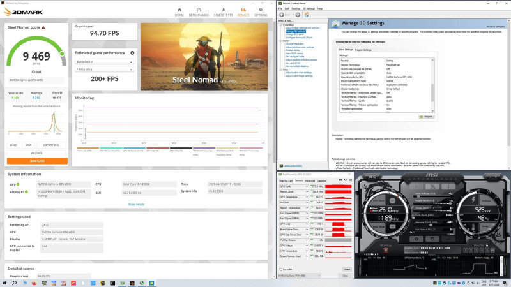Open GPU Clock sensor dropdown in GPU-Z
The image size is (511, 287).
pos(307,186)
